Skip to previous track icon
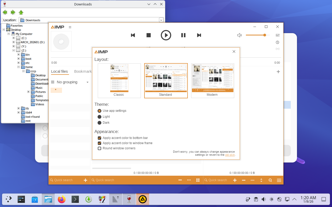 tap(133, 35)
